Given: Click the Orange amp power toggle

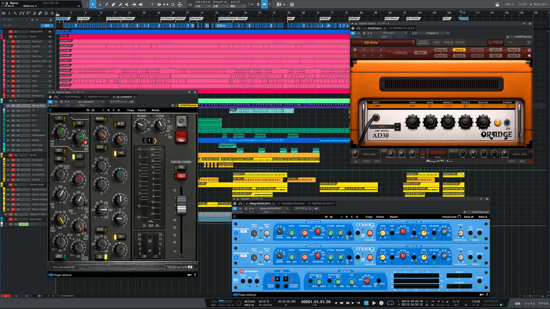Looking at the screenshot, I should [x=507, y=123].
